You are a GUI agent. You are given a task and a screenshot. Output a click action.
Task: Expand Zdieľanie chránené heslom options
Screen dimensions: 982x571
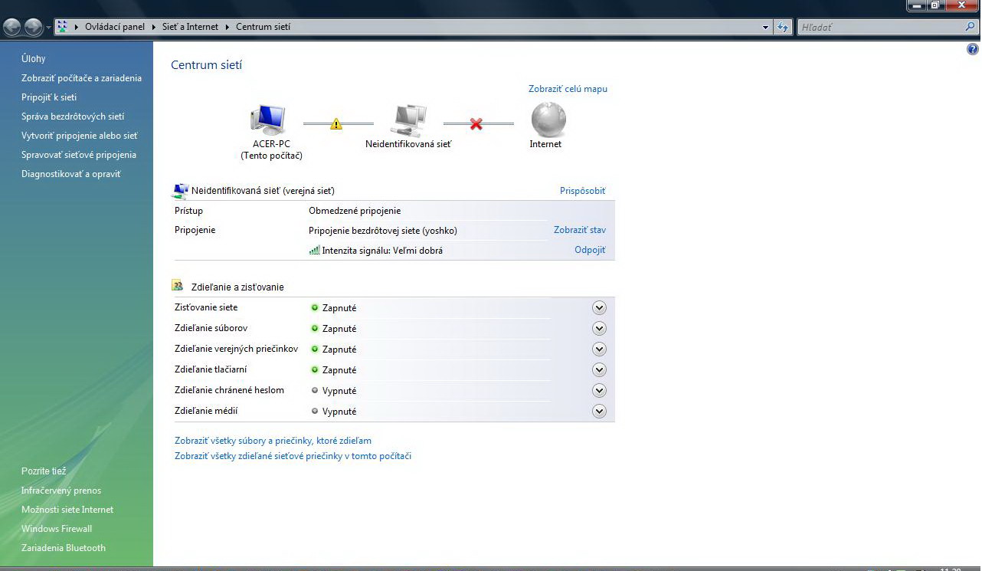599,391
